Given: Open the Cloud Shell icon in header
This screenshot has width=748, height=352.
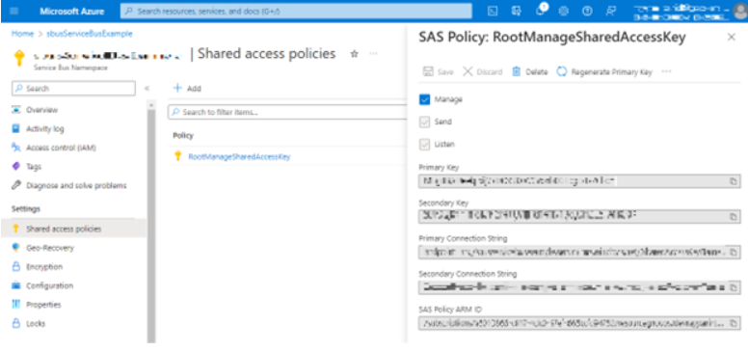Looking at the screenshot, I should (494, 11).
